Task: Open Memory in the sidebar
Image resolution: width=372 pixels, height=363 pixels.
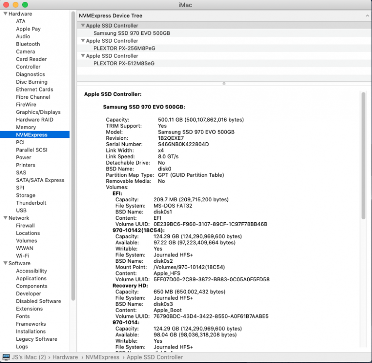Action: (x=26, y=127)
